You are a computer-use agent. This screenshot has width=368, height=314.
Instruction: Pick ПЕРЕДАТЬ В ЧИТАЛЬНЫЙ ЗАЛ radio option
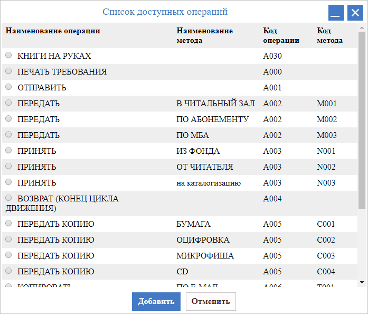[8, 103]
